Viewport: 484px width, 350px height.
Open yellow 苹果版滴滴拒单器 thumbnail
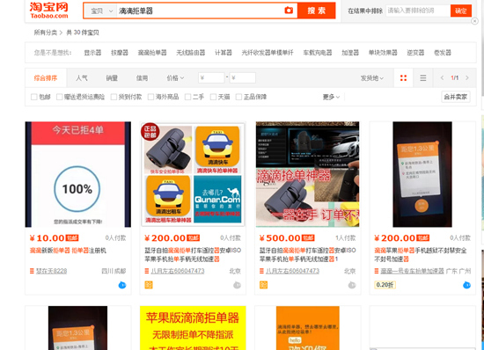click(193, 328)
